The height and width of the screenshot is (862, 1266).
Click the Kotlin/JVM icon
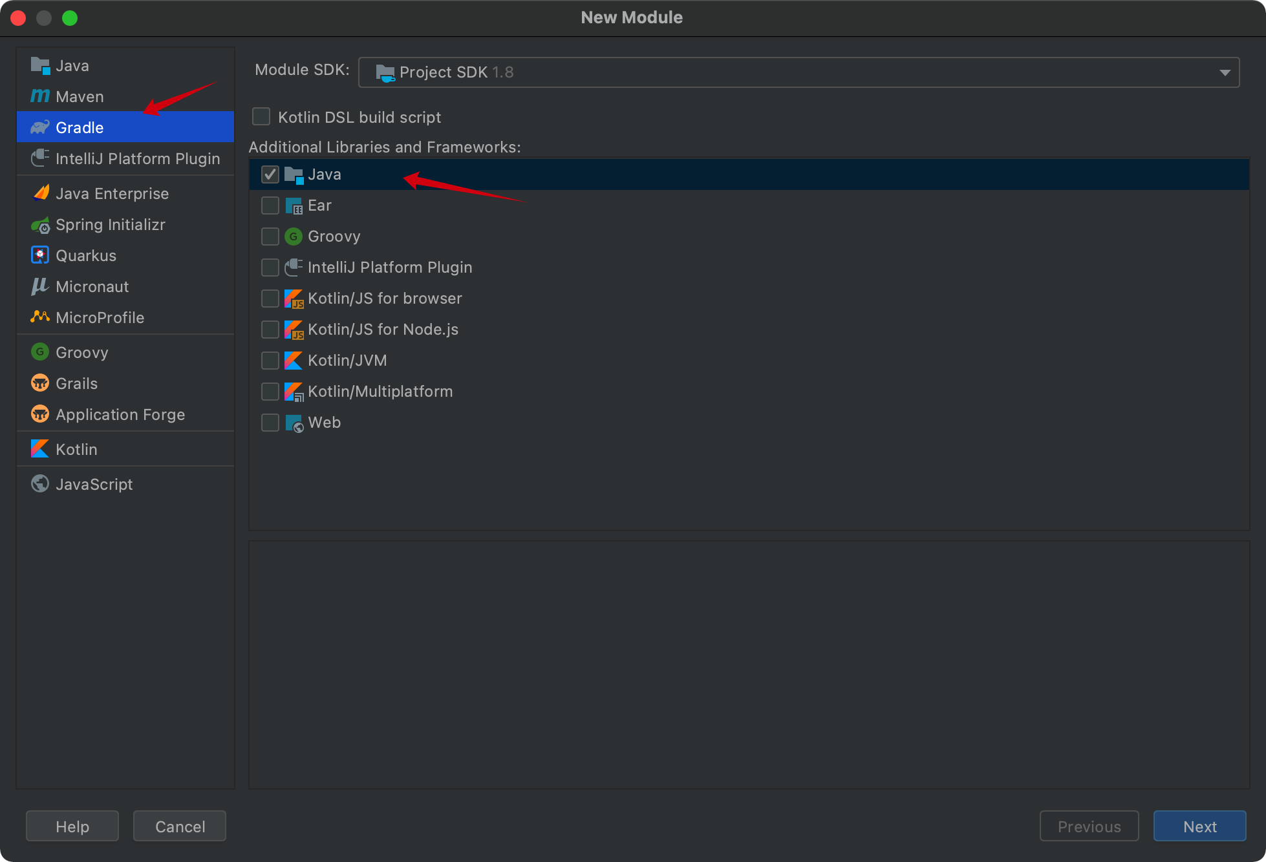pyautogui.click(x=294, y=361)
